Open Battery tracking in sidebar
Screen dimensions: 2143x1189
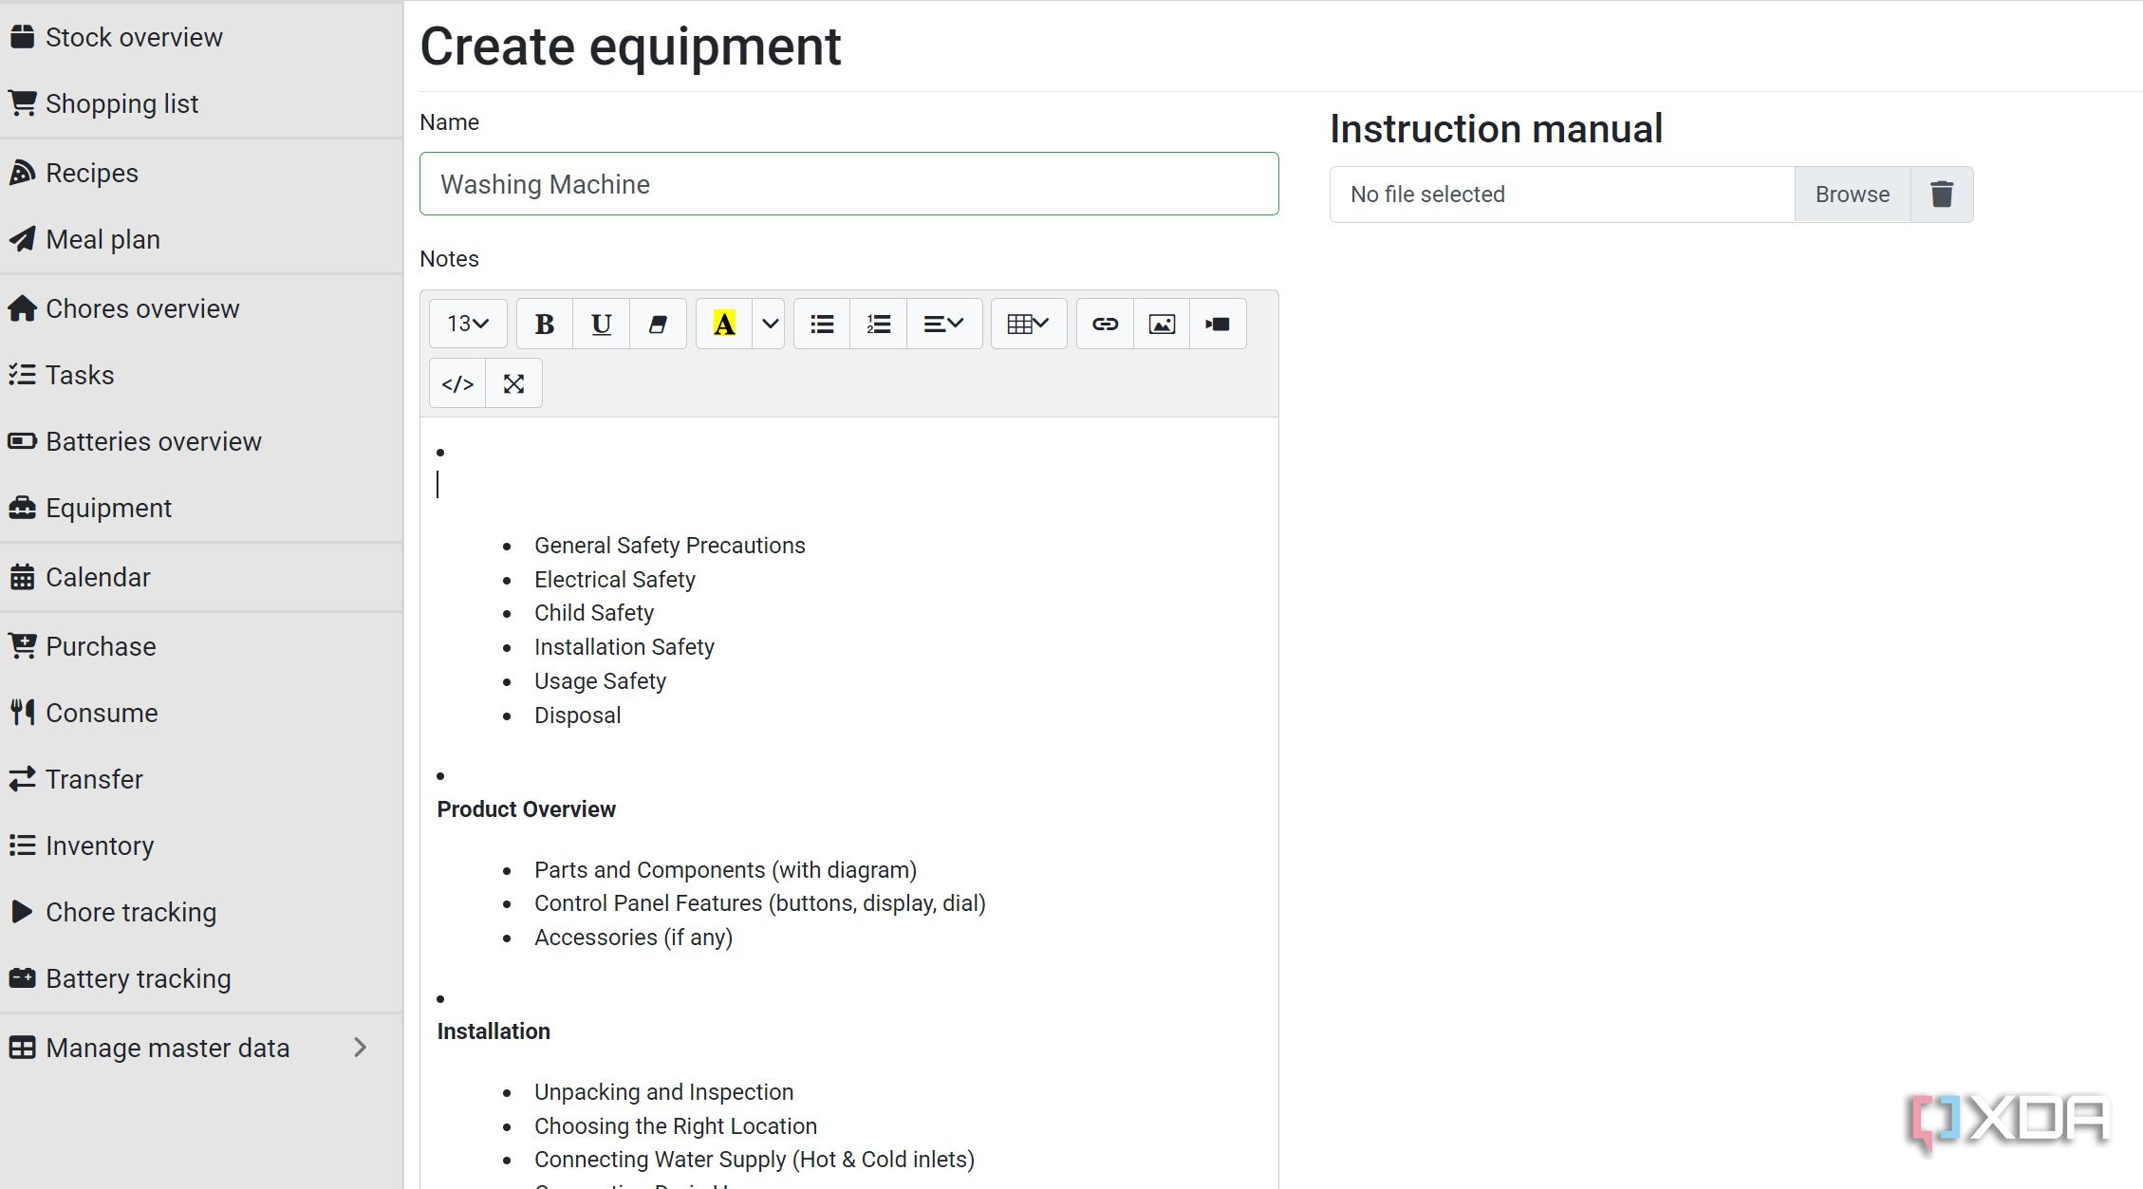[x=201, y=978]
